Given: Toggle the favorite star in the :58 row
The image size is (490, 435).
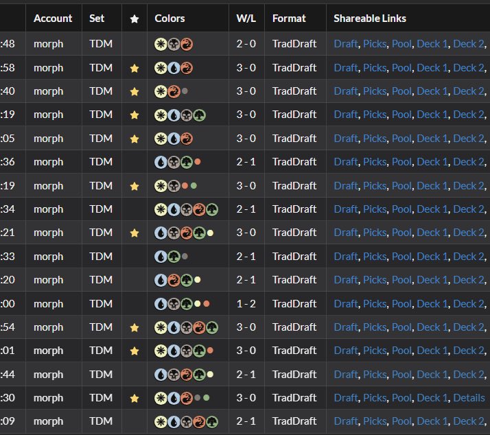Looking at the screenshot, I should pos(135,68).
